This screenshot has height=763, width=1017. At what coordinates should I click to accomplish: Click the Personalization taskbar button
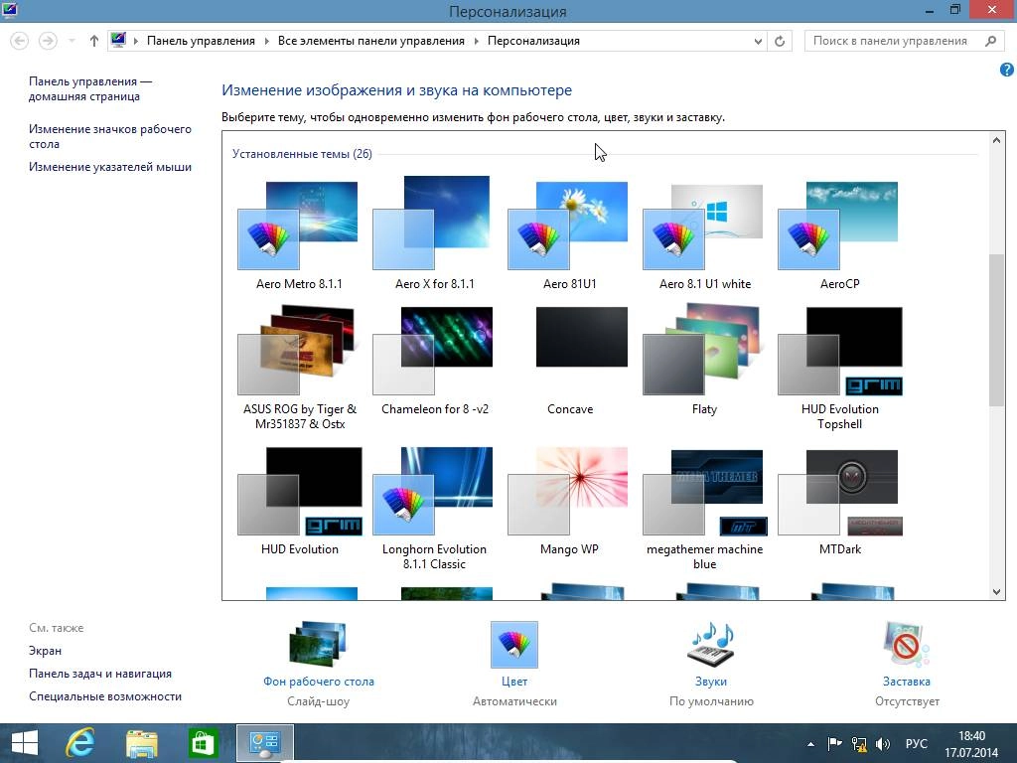pyautogui.click(x=264, y=743)
